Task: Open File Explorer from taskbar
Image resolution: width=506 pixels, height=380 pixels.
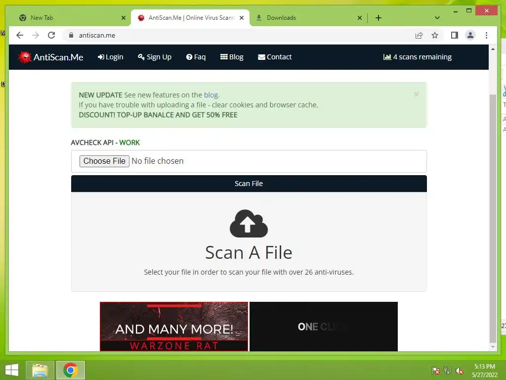Action: coord(40,370)
